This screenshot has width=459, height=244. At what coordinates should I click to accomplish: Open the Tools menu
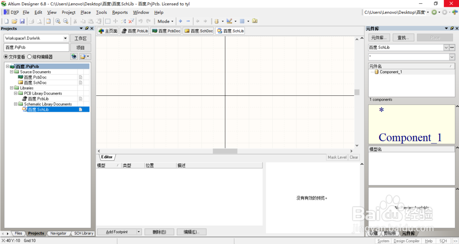(101, 12)
